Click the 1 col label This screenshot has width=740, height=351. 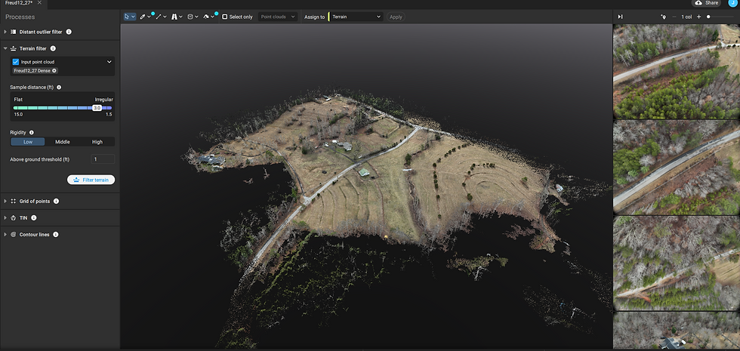[686, 17]
